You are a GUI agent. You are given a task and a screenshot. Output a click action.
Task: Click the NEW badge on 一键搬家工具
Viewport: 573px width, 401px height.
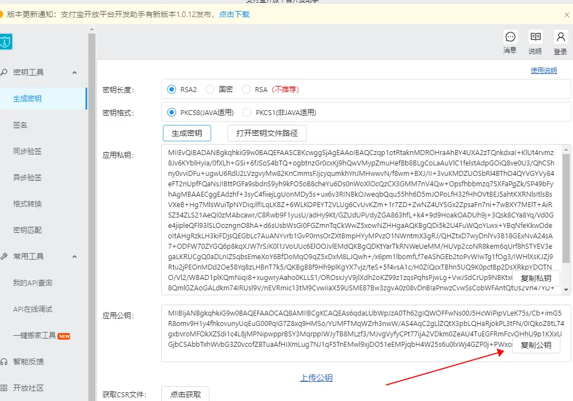tap(64, 336)
